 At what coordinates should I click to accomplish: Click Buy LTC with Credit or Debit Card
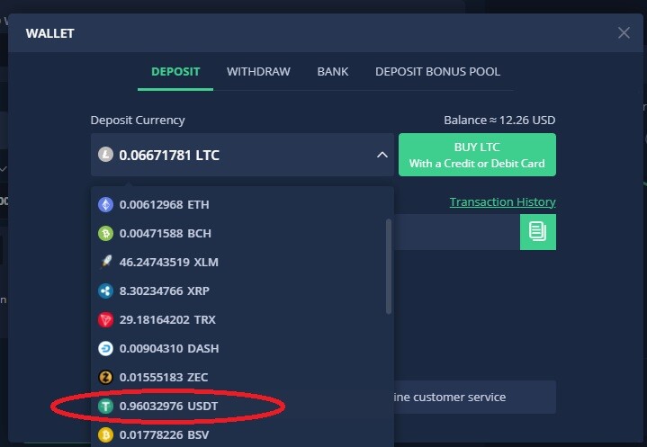[477, 155]
